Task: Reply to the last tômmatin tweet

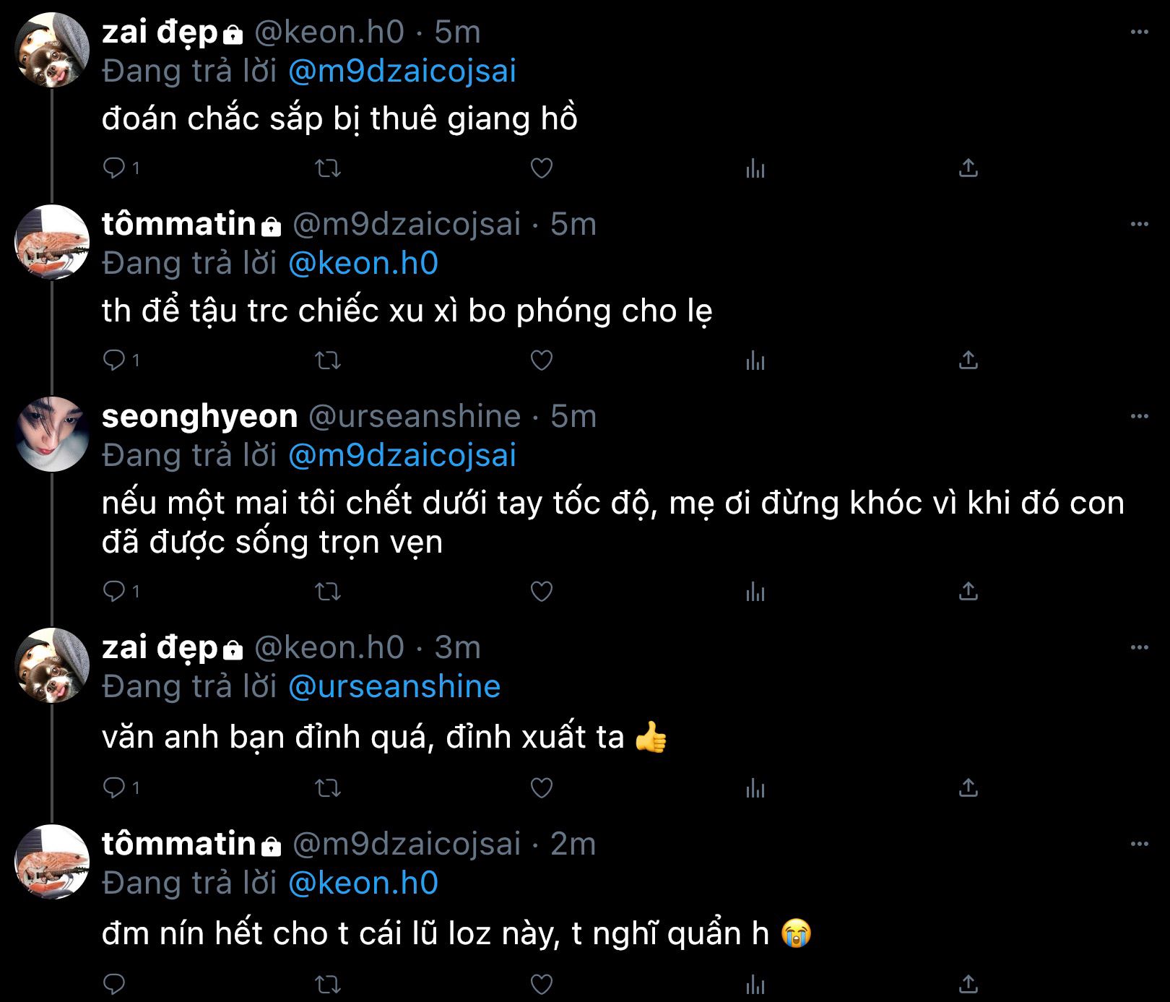Action: click(114, 984)
